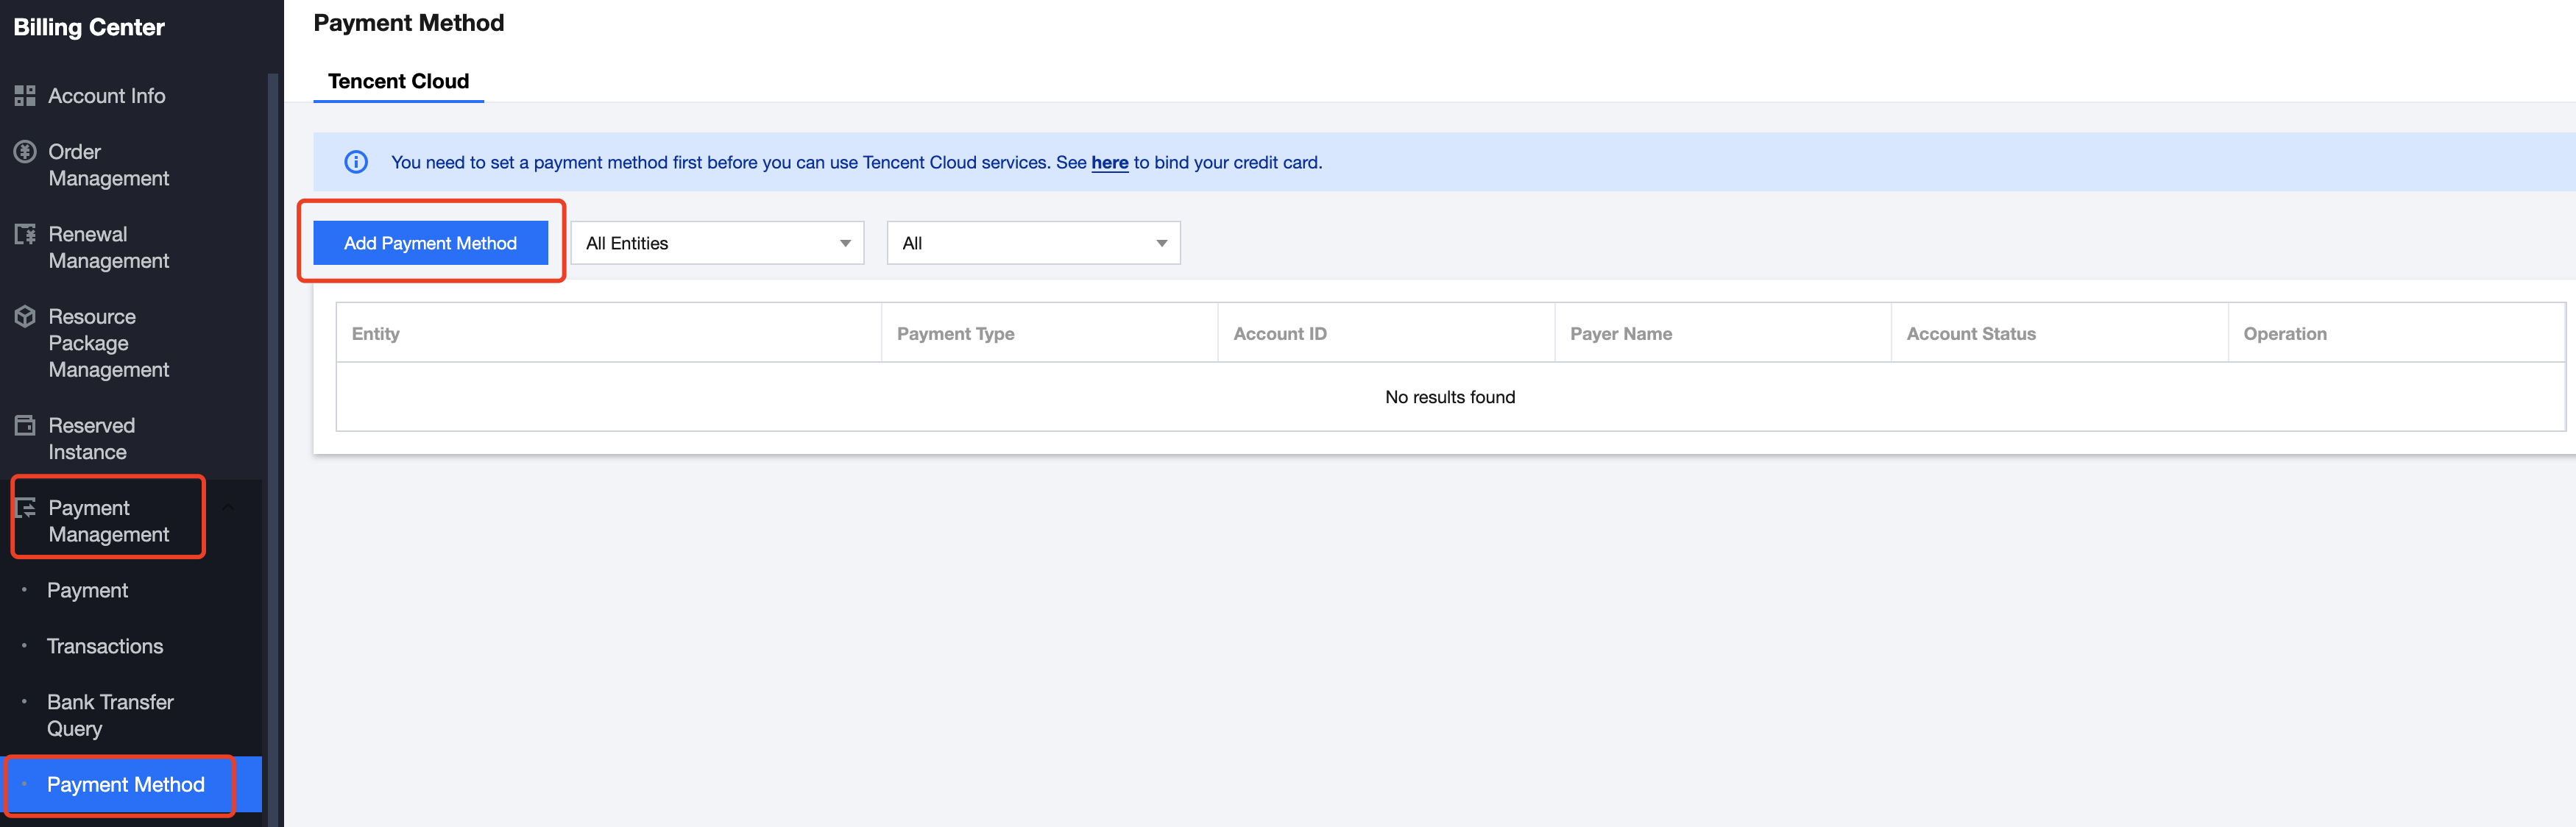2576x827 pixels.
Task: Click the Payment Type column header
Action: pos(955,334)
